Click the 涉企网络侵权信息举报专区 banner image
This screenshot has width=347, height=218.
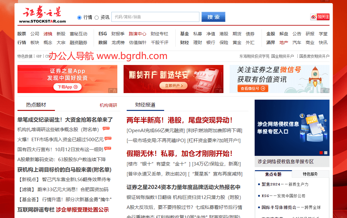[292, 128]
